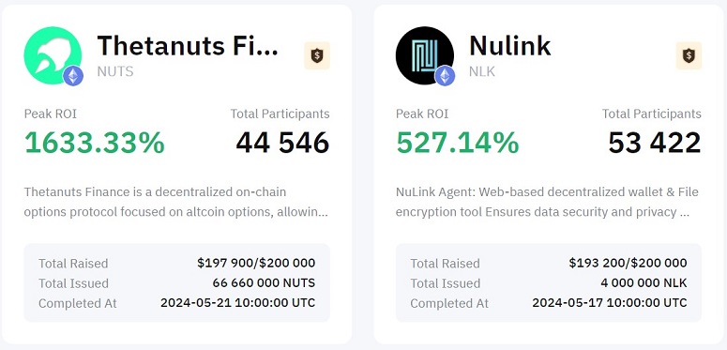Click the NUTS ticker label

tap(115, 71)
